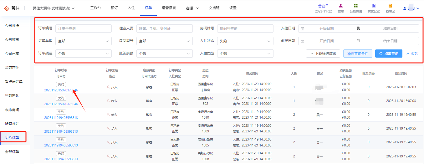Select 未排房间 in the sidebar

click(x=12, y=110)
